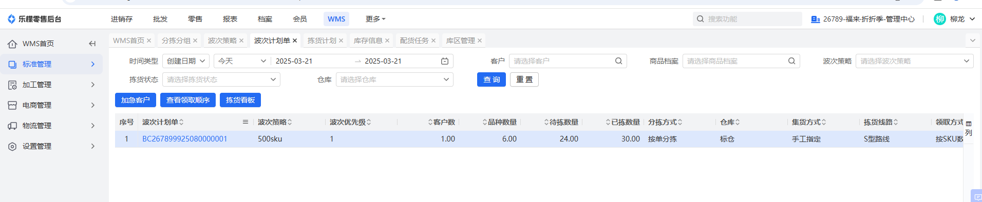The width and height of the screenshot is (982, 202).
Task: Close the 分拣分组 tab
Action: pos(195,41)
